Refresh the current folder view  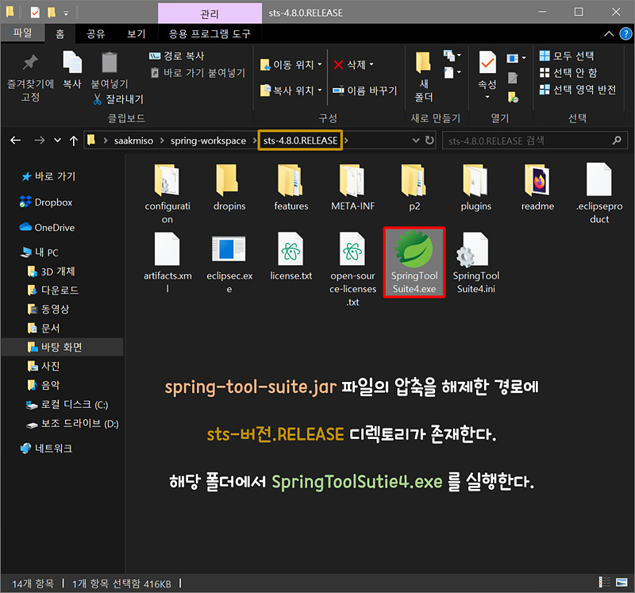pyautogui.click(x=429, y=141)
